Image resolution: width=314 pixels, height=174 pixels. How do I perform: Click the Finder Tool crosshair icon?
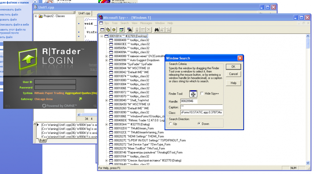193,94
